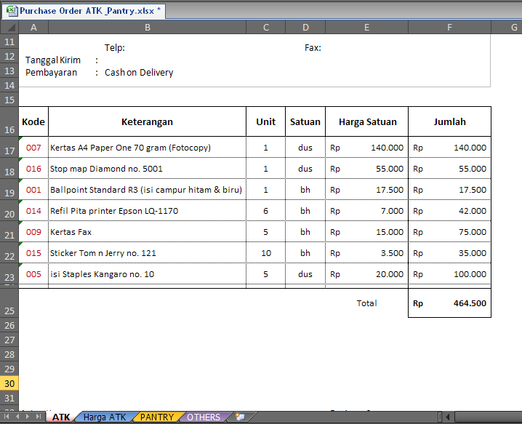522x424 pixels.
Task: Click the Excel file icon on the document tab
Action: pos(12,12)
